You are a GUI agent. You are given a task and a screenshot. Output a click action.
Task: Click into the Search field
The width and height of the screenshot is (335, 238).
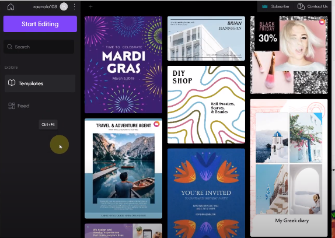point(39,47)
